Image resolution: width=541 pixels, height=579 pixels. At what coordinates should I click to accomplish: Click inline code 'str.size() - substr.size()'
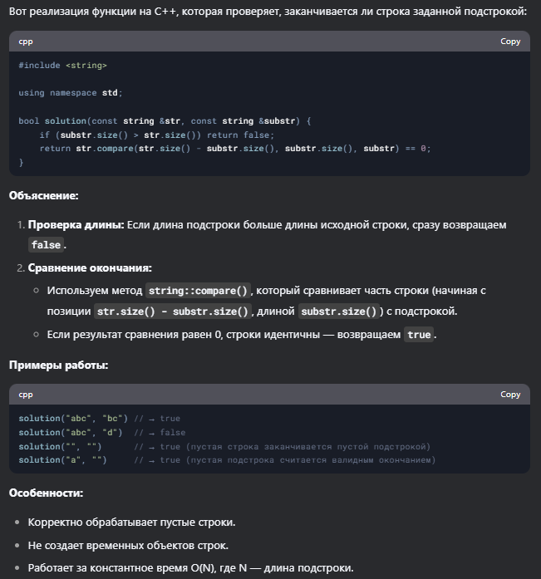(173, 312)
